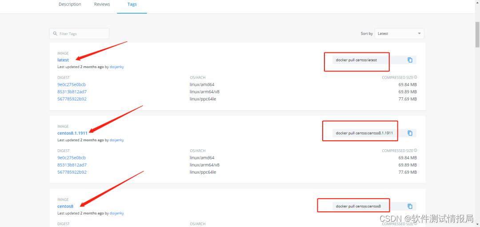Open digest 9e0c275e0bcb under latest
This screenshot has width=480, height=227.
(x=72, y=84)
